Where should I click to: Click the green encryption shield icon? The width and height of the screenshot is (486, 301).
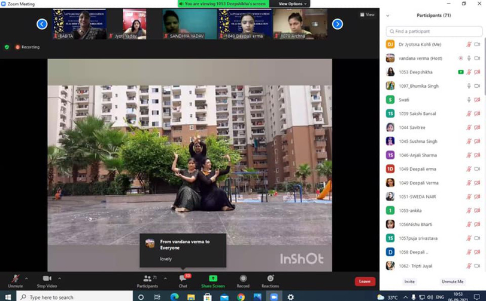pos(7,47)
